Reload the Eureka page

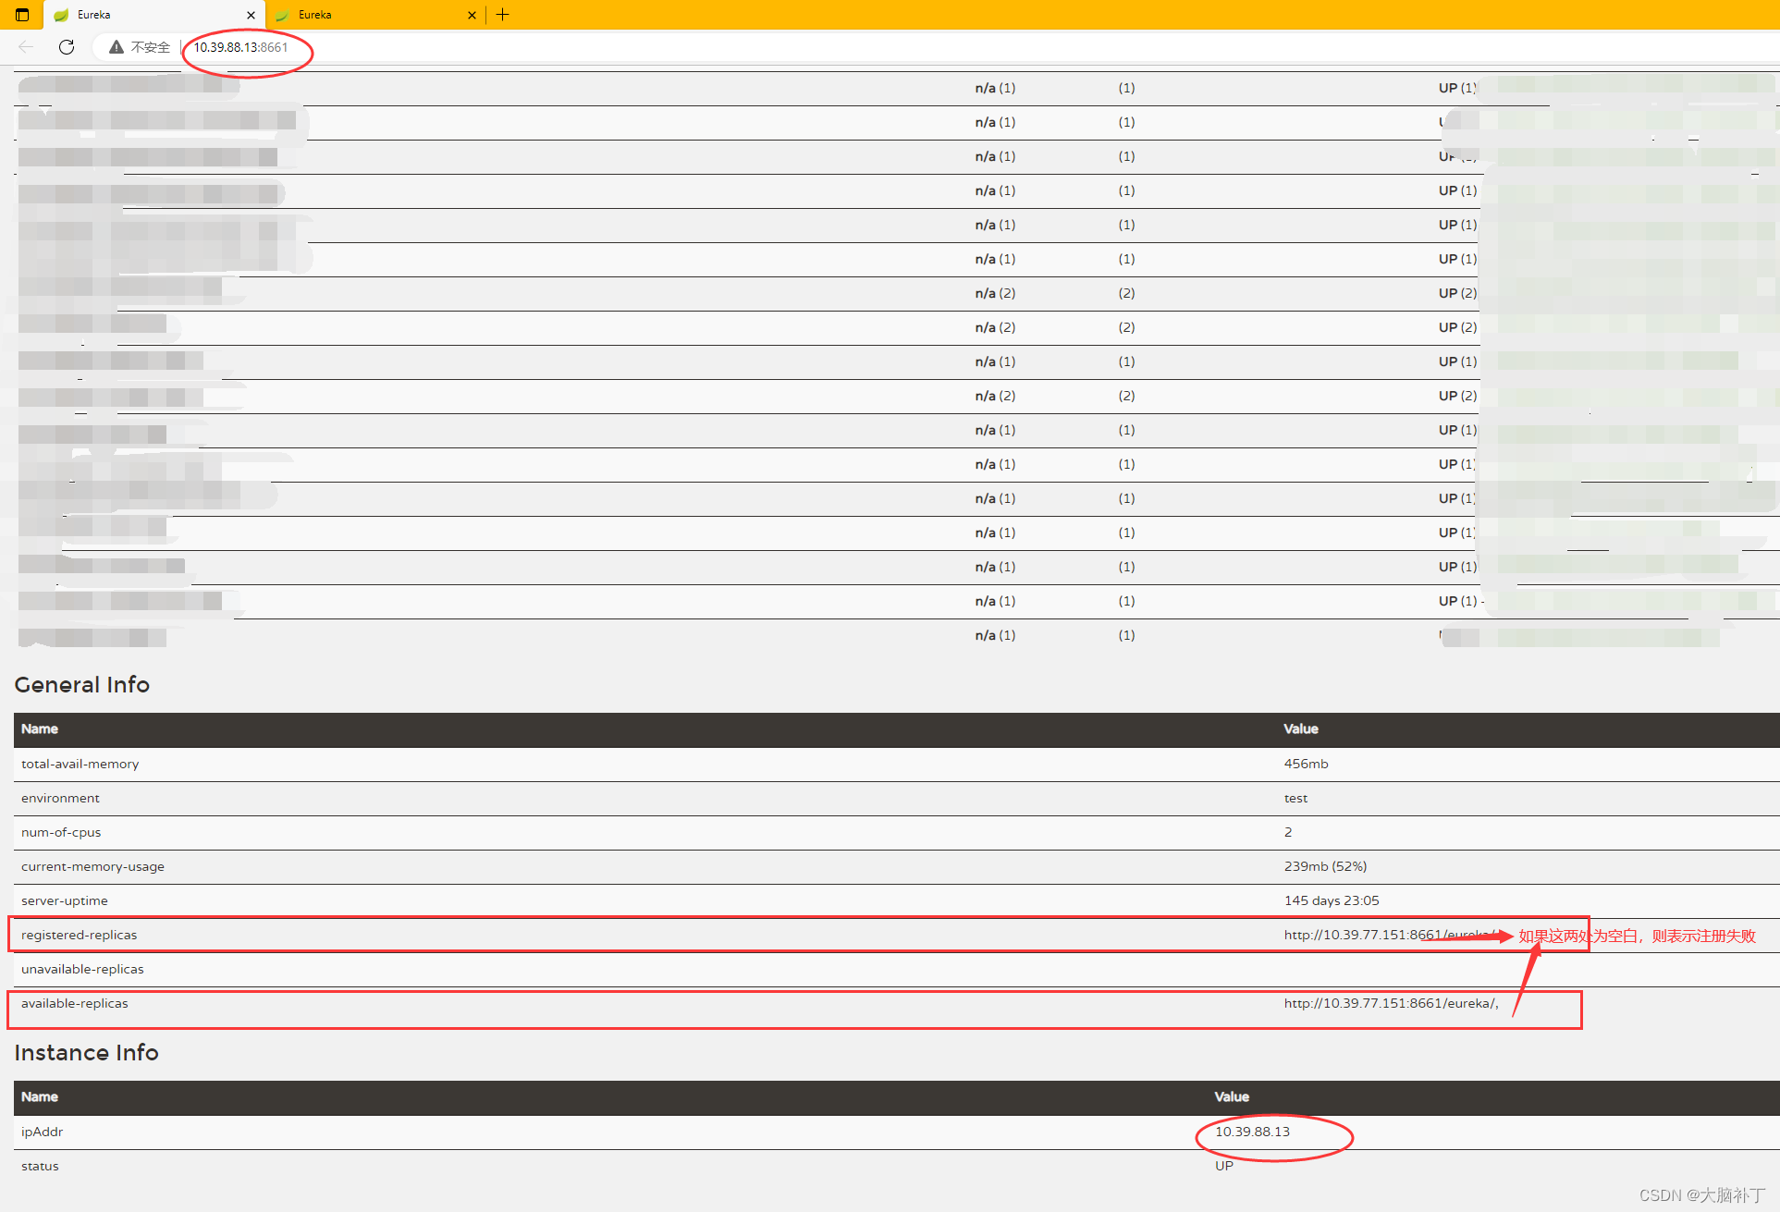tap(67, 47)
